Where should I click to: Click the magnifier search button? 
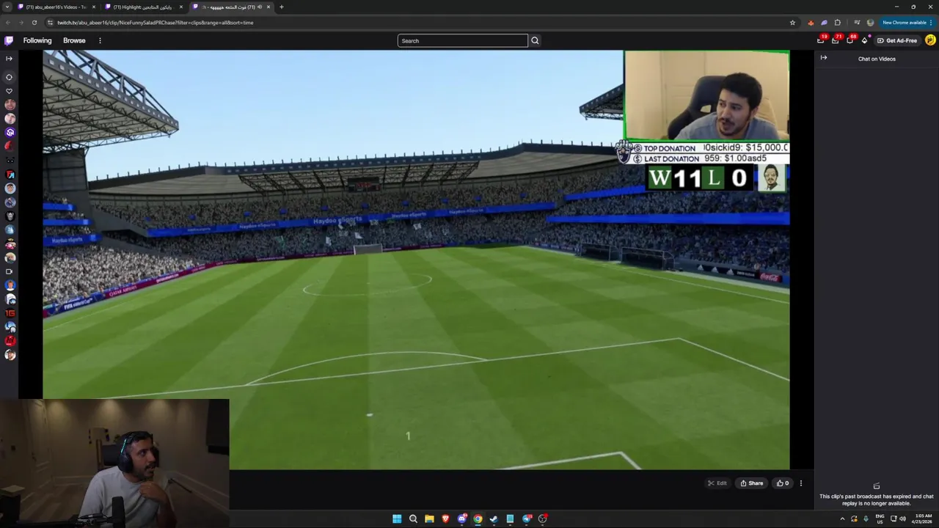click(535, 40)
